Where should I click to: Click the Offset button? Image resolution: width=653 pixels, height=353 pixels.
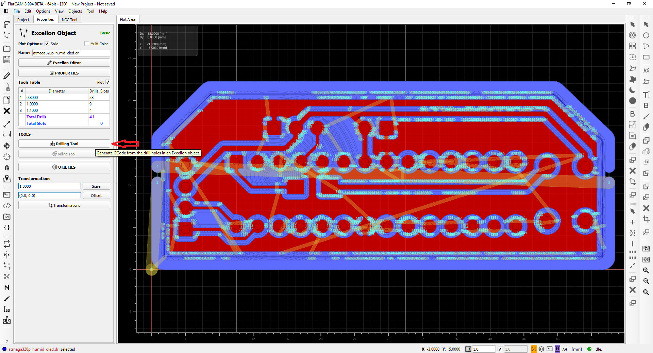[96, 196]
